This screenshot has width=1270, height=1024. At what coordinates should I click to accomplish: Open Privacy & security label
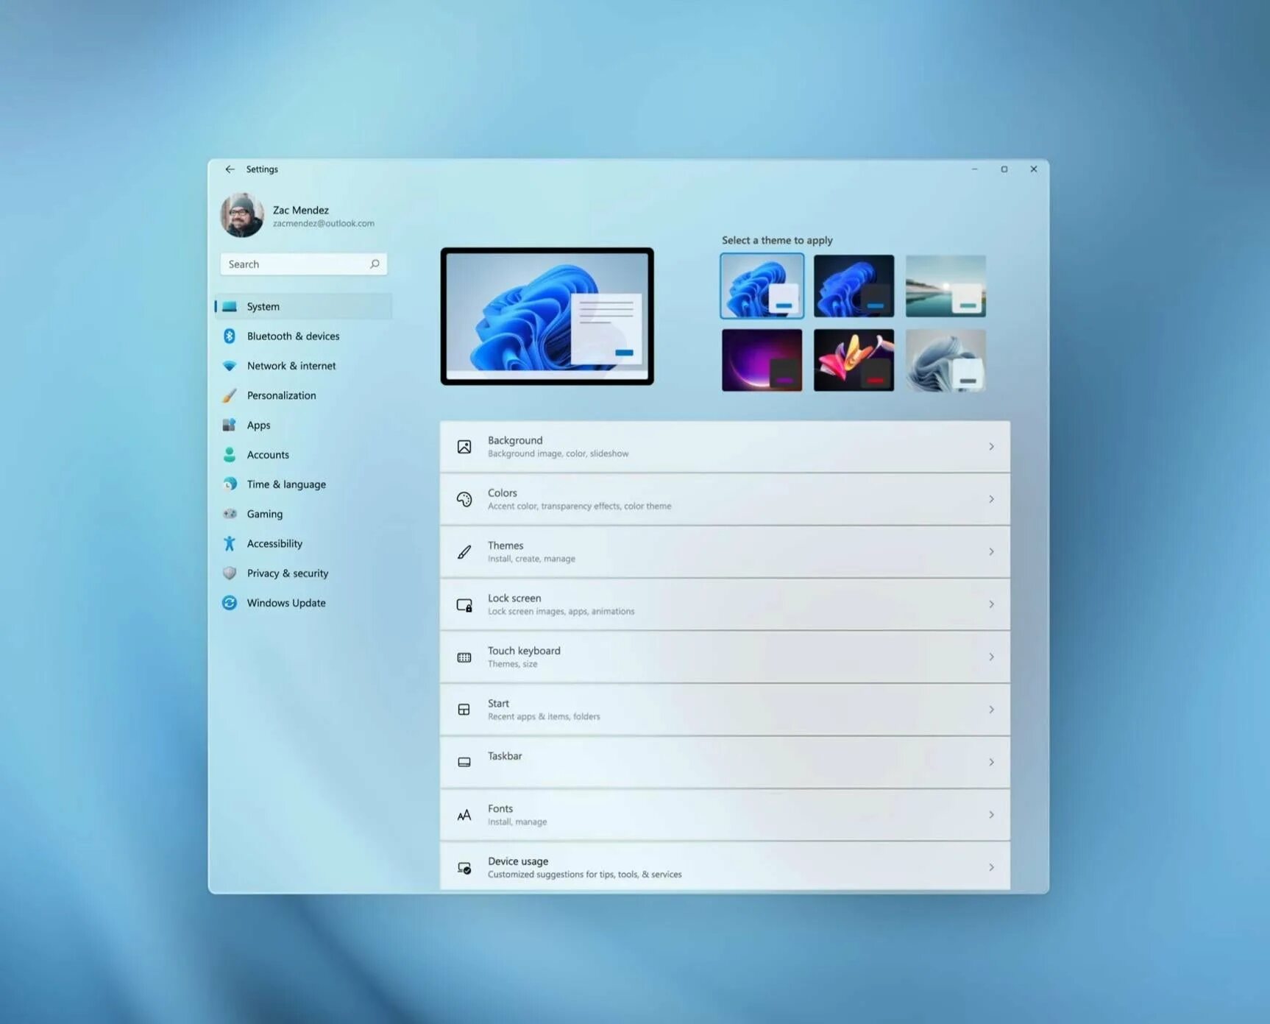288,573
